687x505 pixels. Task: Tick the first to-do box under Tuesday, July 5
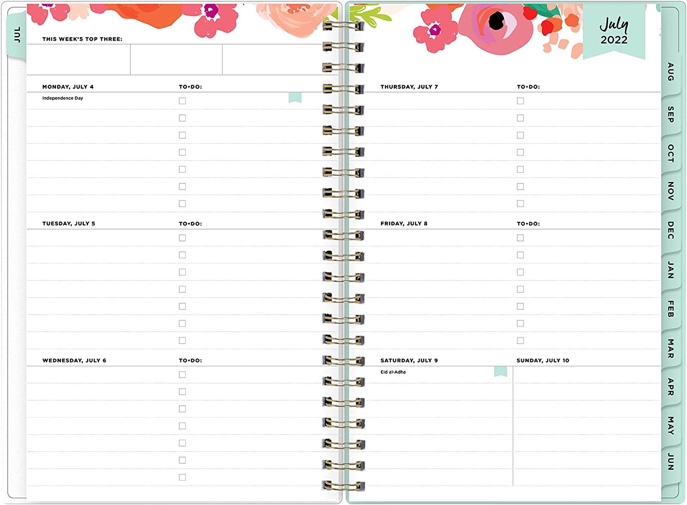[x=182, y=238]
